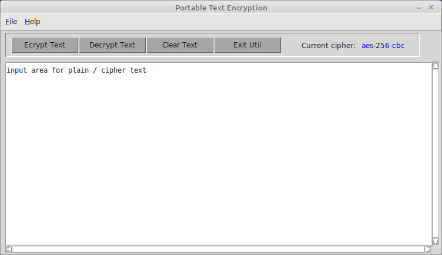This screenshot has width=442, height=255.
Task: Open the File menu
Action: 11,22
